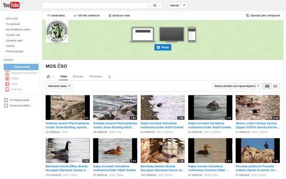Open Kajka morska4 video thumbnail

click(163, 107)
